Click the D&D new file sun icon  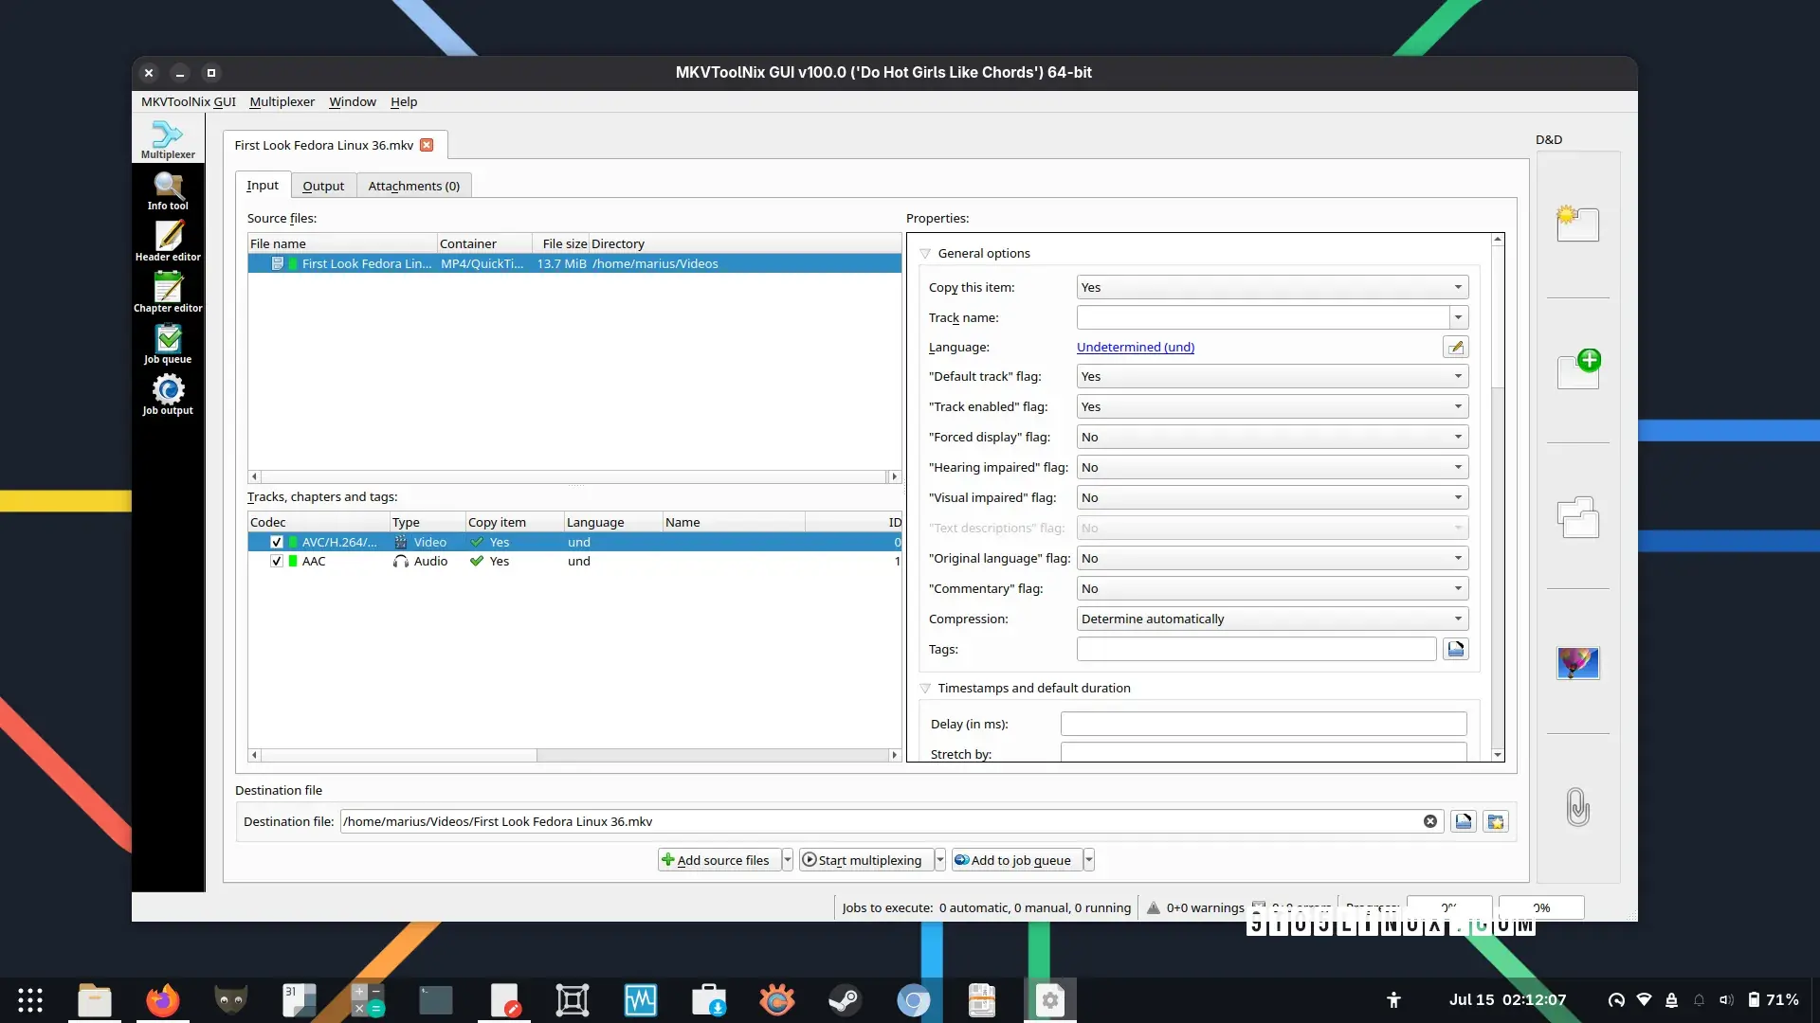point(1578,224)
